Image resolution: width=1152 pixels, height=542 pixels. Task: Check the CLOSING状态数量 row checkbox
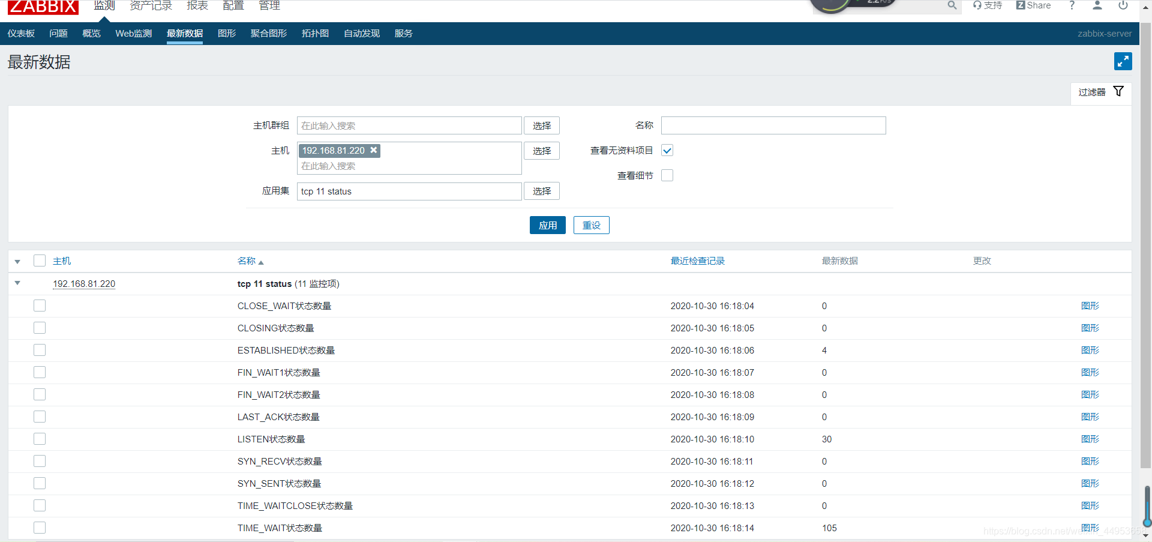[x=40, y=328]
